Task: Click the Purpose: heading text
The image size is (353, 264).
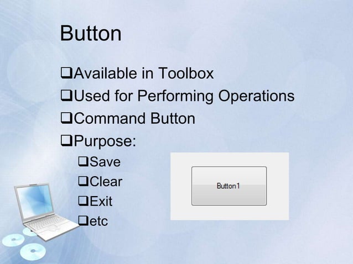Action: tap(105, 141)
